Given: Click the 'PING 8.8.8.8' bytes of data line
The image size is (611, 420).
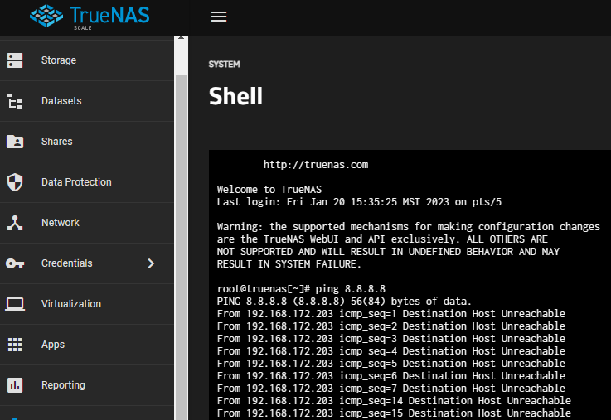Looking at the screenshot, I should [345, 302].
